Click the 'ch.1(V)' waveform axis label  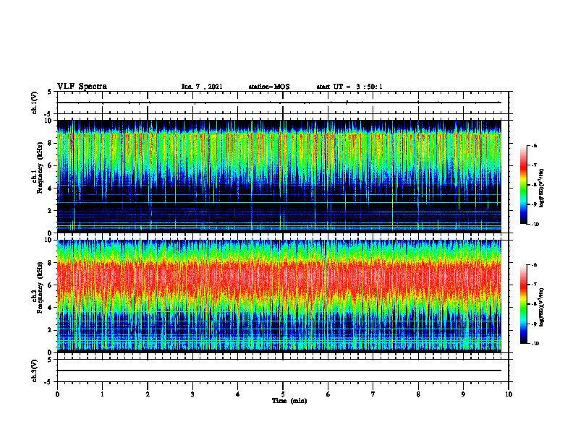(35, 103)
